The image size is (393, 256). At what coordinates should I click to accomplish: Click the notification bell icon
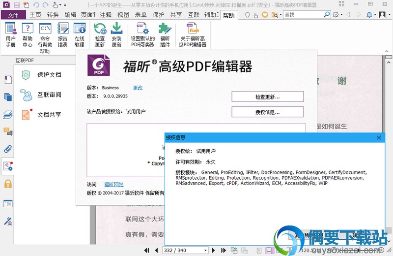coord(369,15)
